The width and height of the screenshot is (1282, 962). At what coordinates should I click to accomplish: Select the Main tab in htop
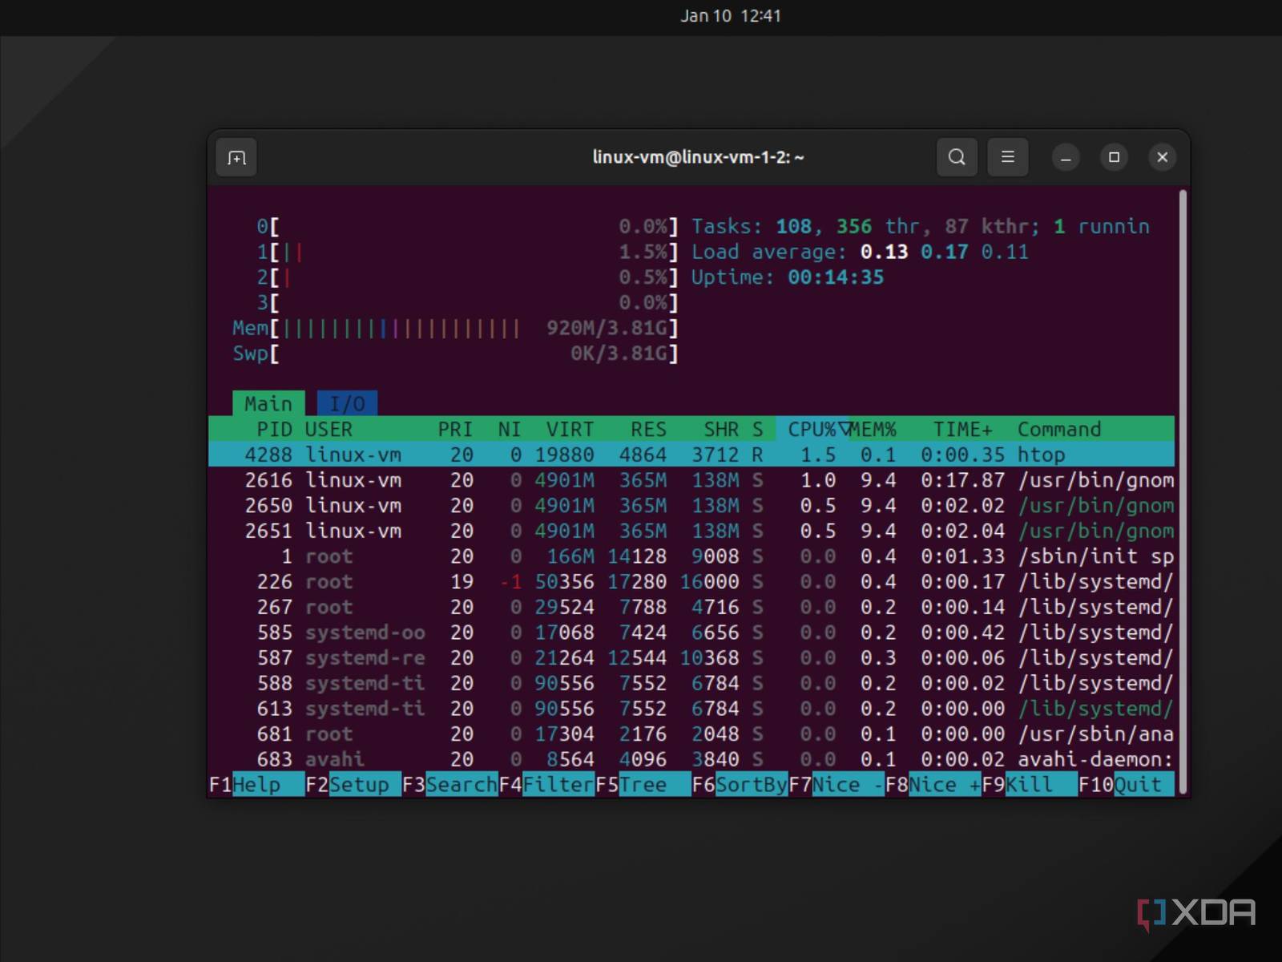[268, 403]
